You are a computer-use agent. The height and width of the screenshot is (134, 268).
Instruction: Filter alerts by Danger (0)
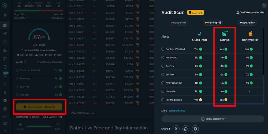pyautogui.click(x=178, y=23)
